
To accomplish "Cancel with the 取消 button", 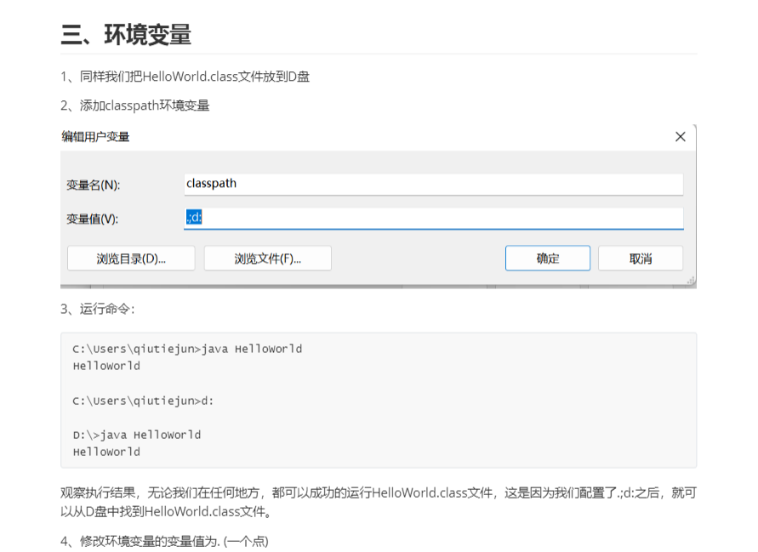I will (x=640, y=259).
